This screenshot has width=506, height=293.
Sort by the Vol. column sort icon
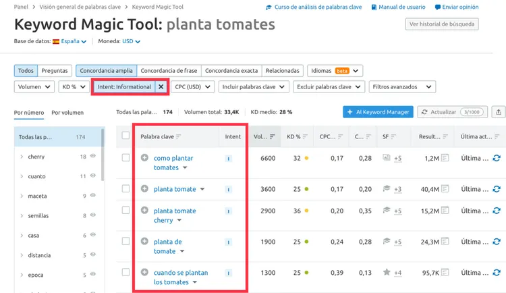(273, 136)
